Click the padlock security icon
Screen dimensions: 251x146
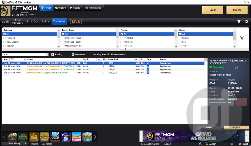pos(232,144)
